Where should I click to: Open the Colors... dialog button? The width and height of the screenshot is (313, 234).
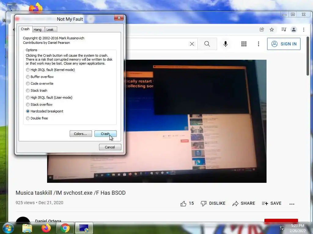[x=81, y=134]
